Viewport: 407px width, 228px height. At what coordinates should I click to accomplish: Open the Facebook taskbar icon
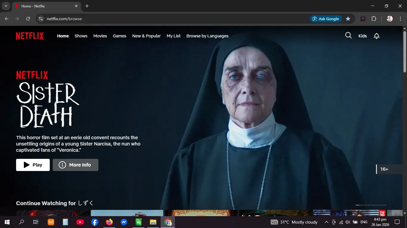(x=95, y=222)
